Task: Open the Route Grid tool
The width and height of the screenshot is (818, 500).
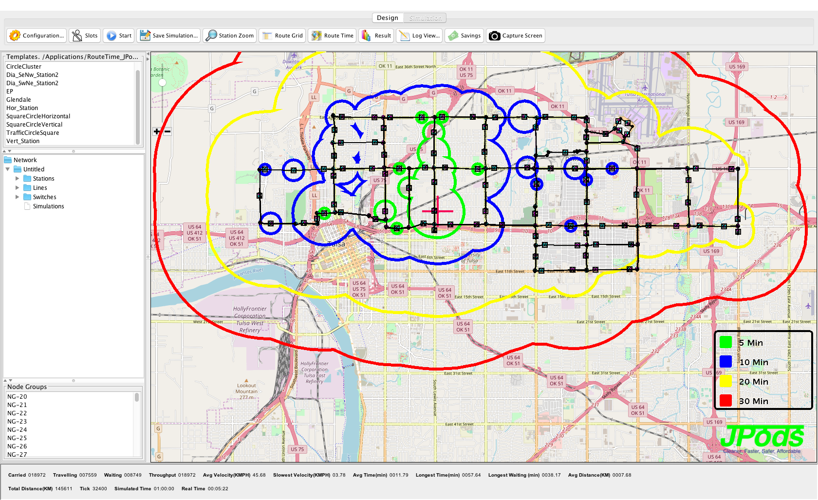Action: [267, 36]
